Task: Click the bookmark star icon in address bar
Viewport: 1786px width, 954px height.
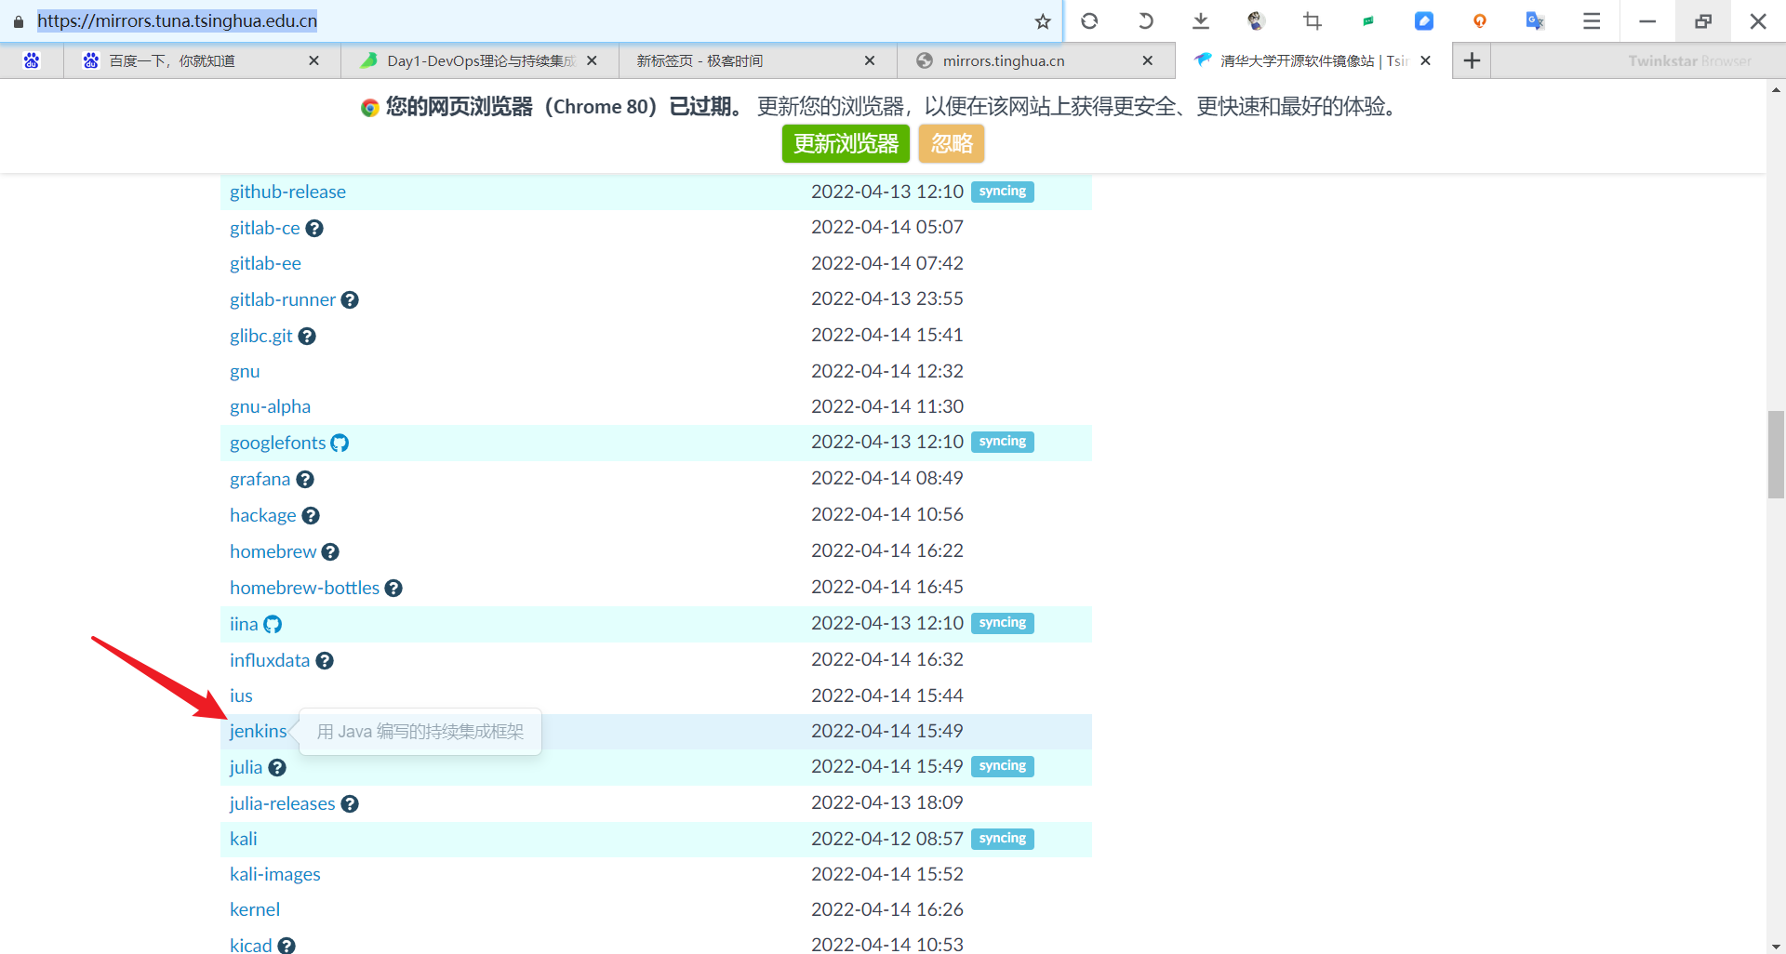Action: (x=1043, y=21)
